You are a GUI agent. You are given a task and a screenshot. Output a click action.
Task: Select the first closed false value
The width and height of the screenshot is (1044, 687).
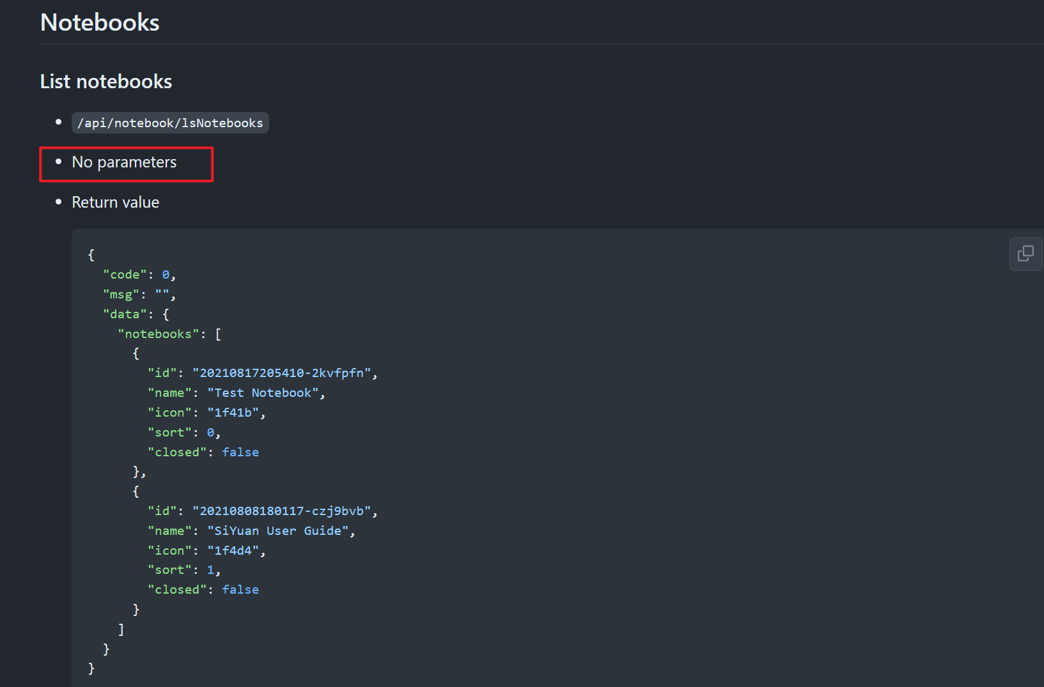coord(240,452)
